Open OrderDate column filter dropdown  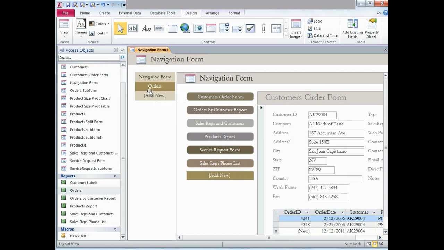[342, 212]
